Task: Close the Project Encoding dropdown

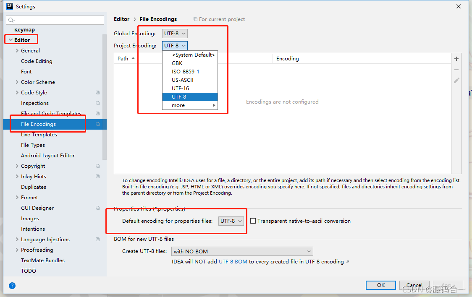Action: 175,46
